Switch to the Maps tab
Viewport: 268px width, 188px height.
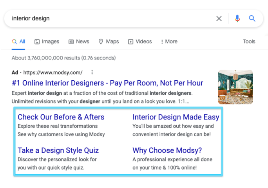109,42
